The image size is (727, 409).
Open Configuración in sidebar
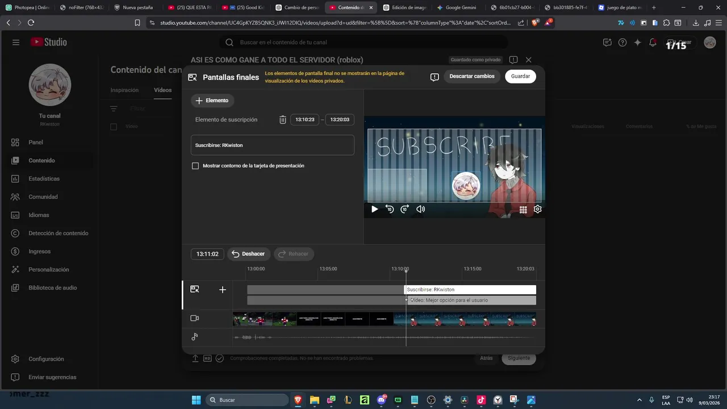tap(49, 359)
